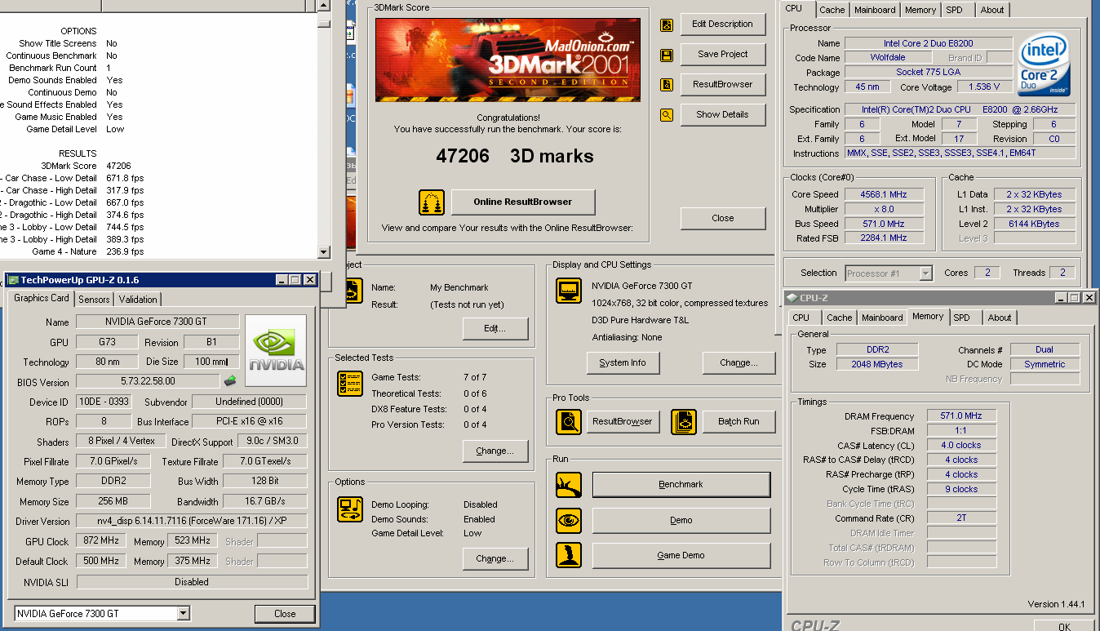This screenshot has width=1100, height=631.
Task: Click the GPU Clock 872 MHz value
Action: [x=100, y=541]
